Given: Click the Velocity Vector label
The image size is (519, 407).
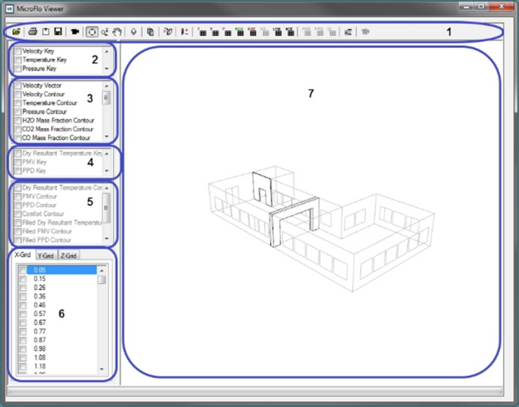Looking at the screenshot, I should point(42,85).
